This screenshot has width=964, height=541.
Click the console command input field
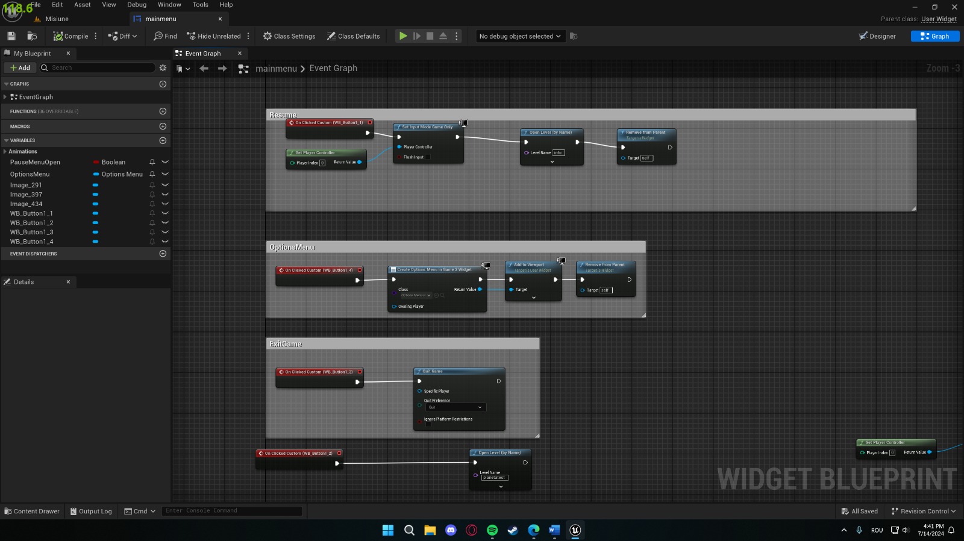[x=232, y=511]
